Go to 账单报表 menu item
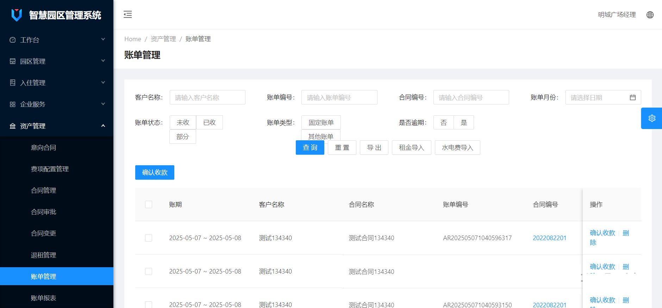The height and width of the screenshot is (308, 662). [44, 298]
